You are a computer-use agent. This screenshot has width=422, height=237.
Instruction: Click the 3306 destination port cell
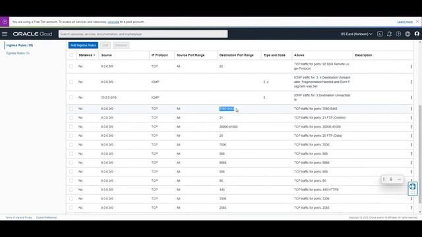pos(223,199)
